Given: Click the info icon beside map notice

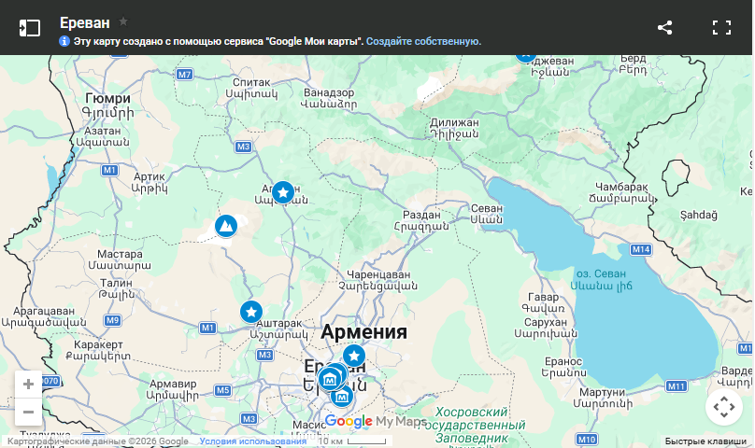Looking at the screenshot, I should click(x=64, y=41).
